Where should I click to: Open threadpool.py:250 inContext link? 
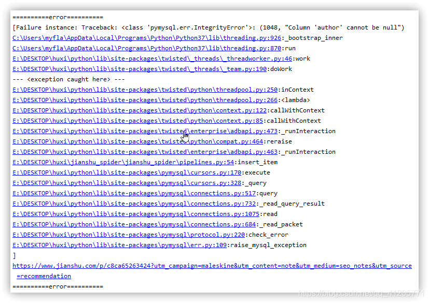(145, 90)
